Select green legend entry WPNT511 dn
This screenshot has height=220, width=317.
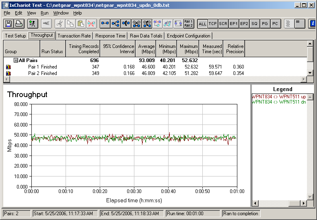point(279,102)
